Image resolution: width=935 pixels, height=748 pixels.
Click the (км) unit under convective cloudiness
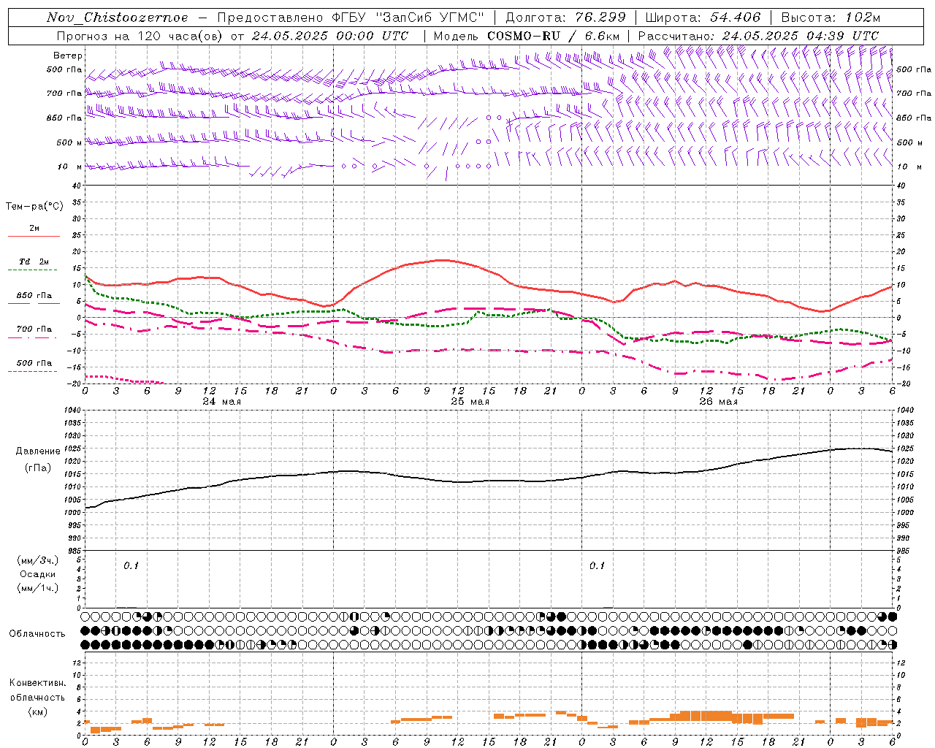37,711
